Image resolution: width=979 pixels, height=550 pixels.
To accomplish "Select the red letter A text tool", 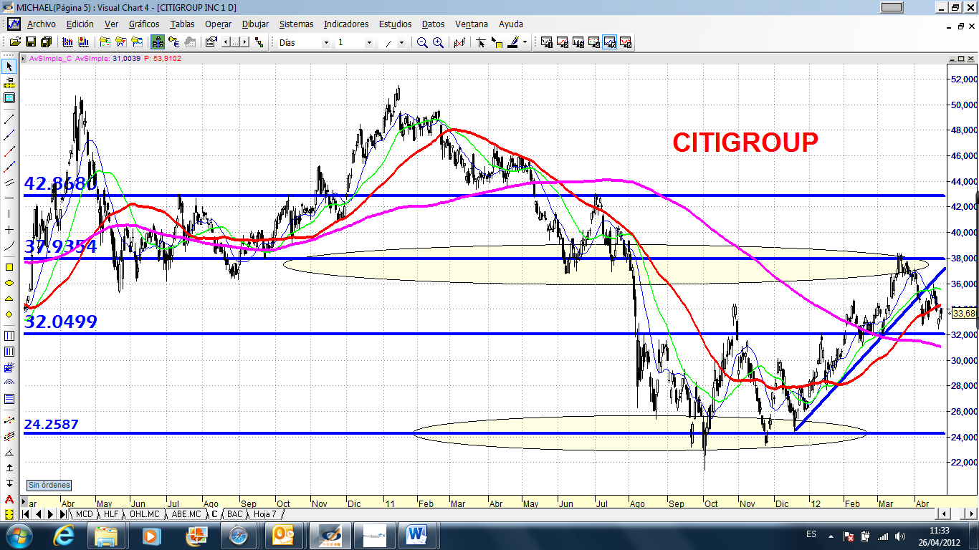I will 9,499.
